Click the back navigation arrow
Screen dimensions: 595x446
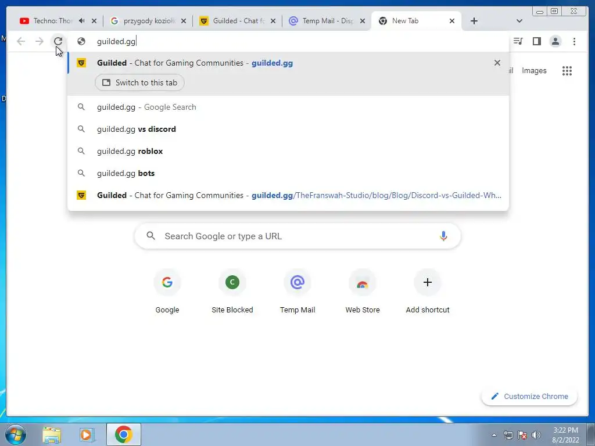coord(21,41)
